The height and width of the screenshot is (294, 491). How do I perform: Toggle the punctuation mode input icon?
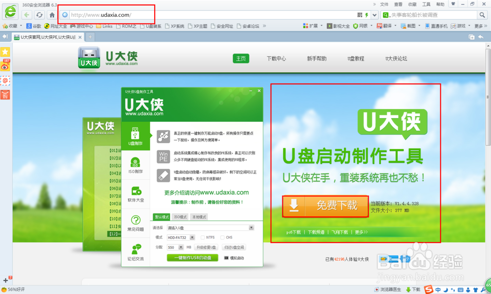coord(453,290)
